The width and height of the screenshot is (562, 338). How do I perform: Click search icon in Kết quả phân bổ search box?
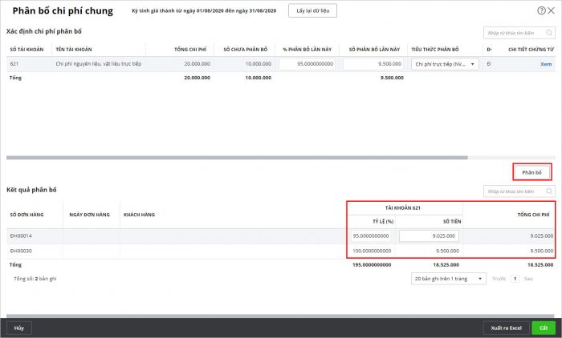tap(549, 191)
